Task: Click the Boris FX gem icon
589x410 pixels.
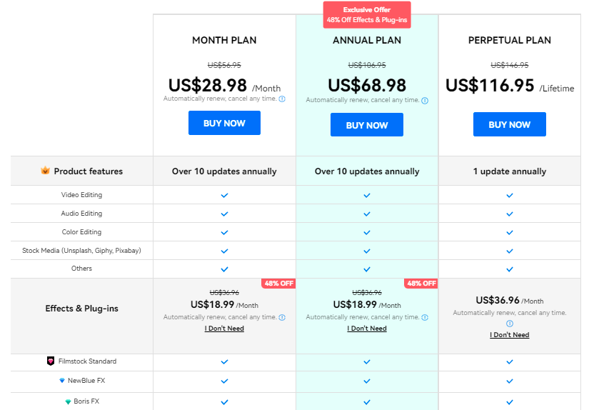Action: click(x=68, y=401)
